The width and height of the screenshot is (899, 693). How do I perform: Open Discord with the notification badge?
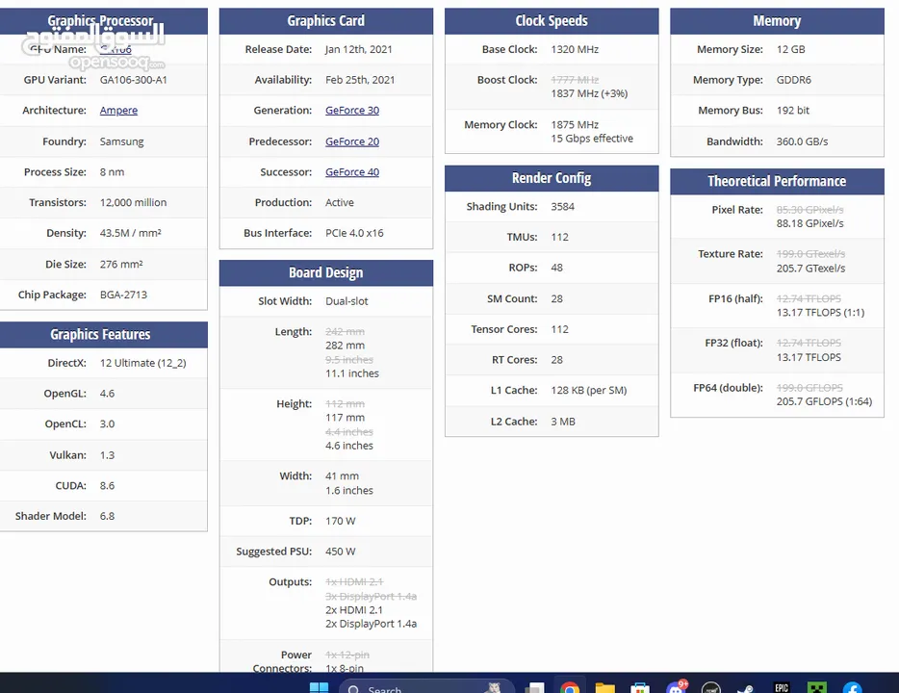(x=676, y=687)
